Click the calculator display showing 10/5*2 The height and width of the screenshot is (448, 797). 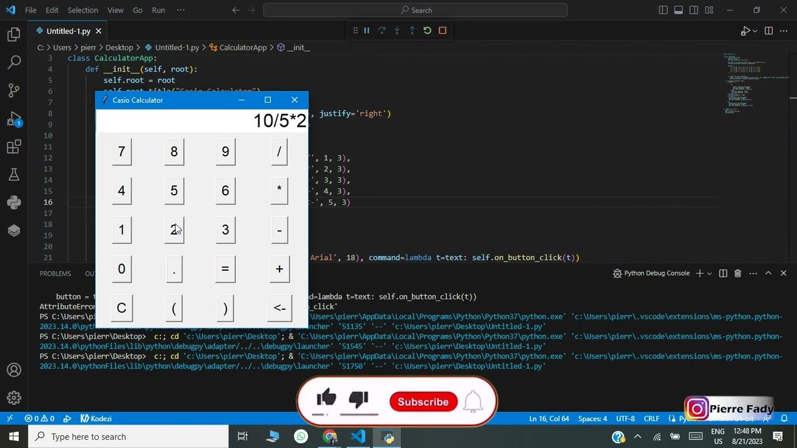coord(202,121)
